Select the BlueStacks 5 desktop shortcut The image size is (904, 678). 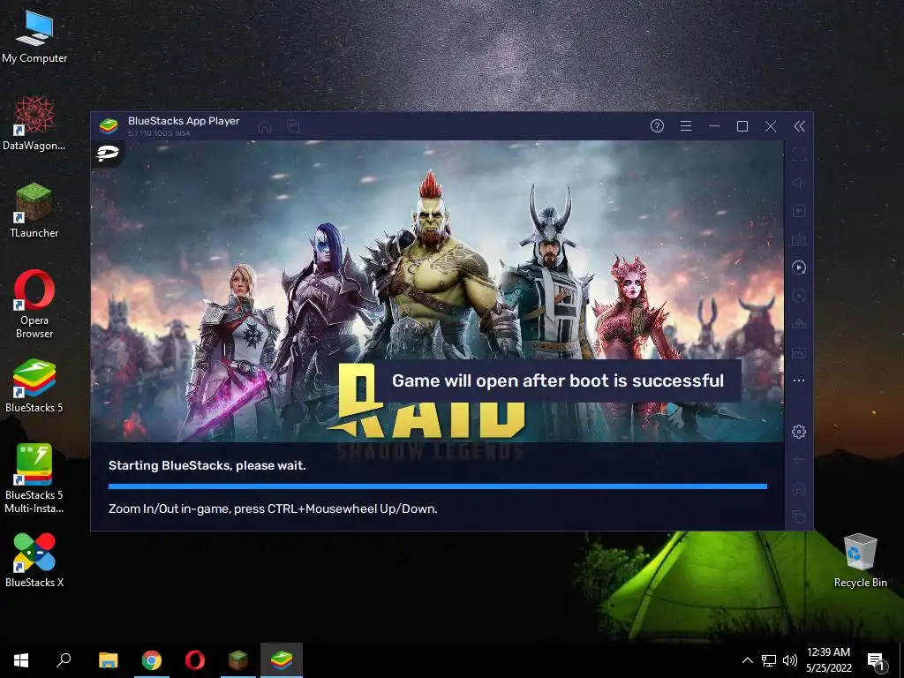point(34,385)
